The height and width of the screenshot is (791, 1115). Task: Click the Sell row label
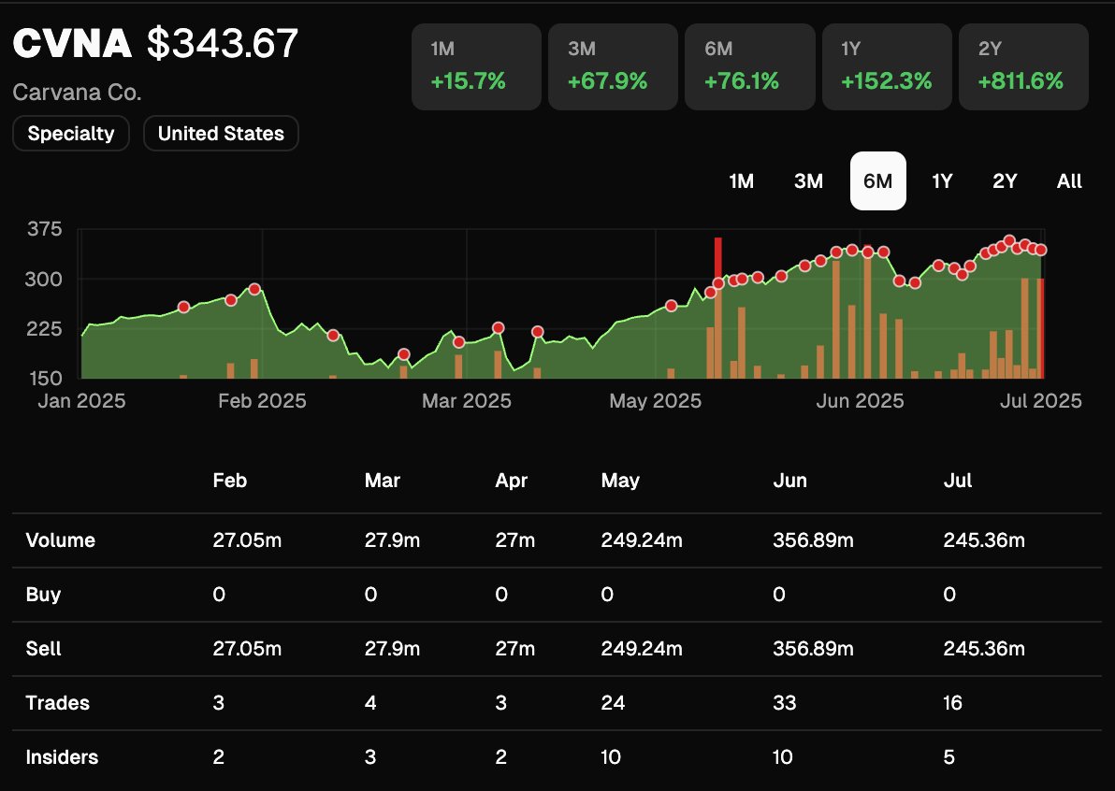(43, 649)
